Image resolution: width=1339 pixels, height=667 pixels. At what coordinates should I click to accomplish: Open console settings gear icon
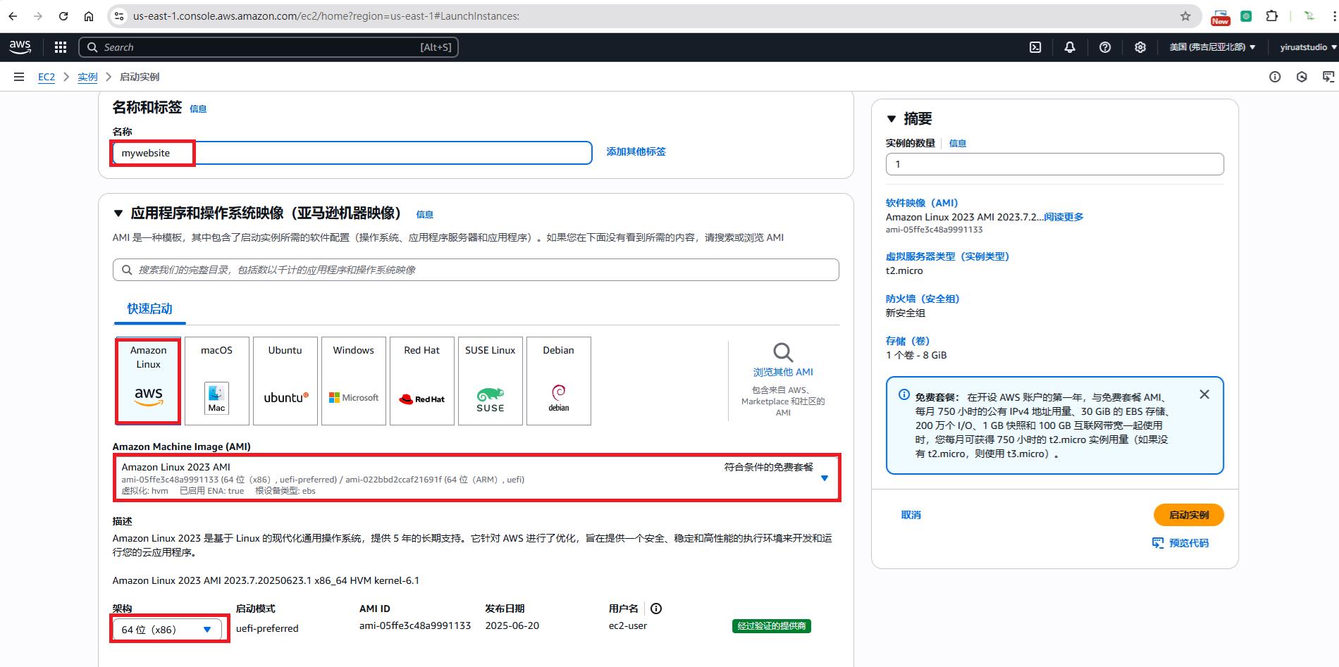pos(1140,47)
